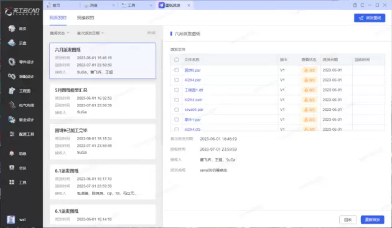The height and width of the screenshot is (228, 392).
Task: Expand the 首次派发日期 sort dropdown
Action: (x=90, y=33)
